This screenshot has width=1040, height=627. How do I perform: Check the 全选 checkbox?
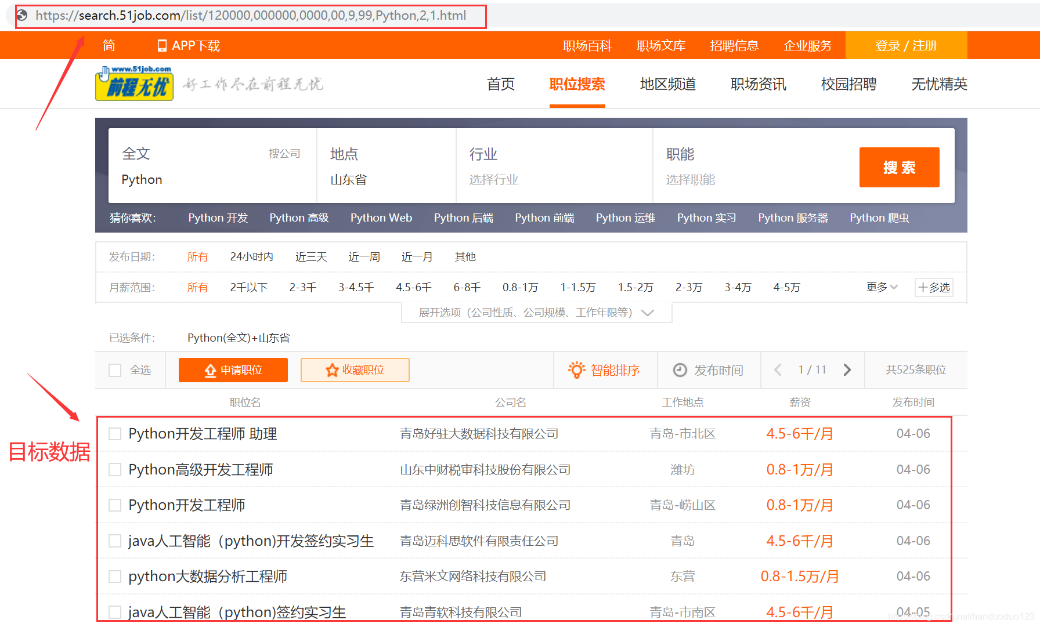pos(115,370)
